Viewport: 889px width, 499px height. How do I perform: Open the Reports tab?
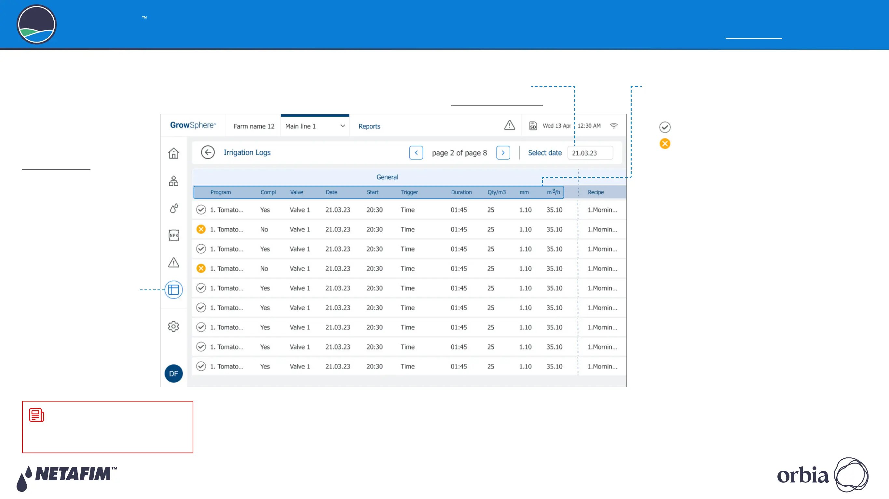[x=369, y=126]
